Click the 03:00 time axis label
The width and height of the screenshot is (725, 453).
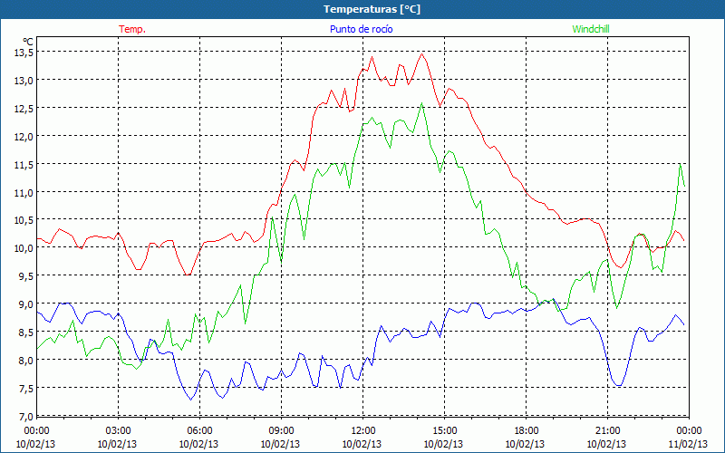(x=118, y=431)
